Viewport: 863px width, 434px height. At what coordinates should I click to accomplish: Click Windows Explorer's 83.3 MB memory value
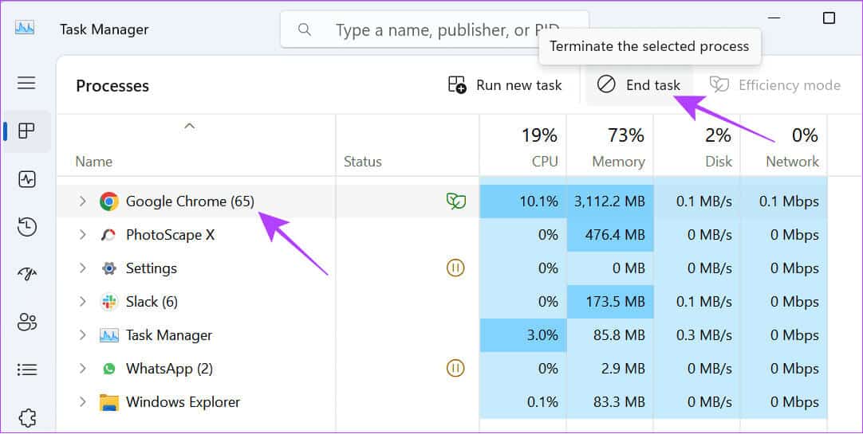pos(619,402)
